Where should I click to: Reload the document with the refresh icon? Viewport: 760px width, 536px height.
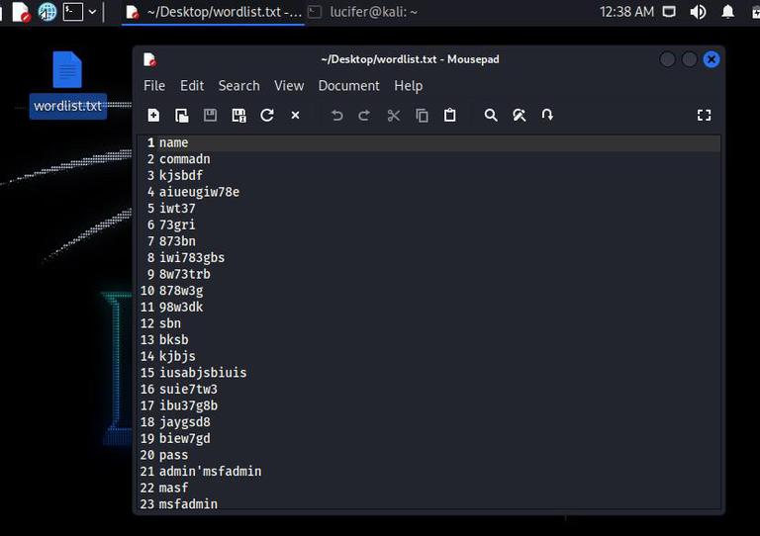click(x=267, y=116)
